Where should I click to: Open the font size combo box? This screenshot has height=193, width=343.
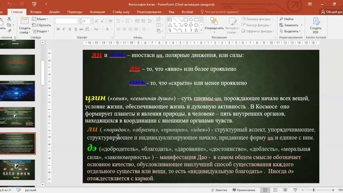[87, 21]
